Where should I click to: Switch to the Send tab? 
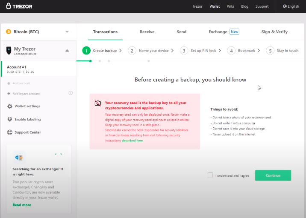[x=182, y=32]
